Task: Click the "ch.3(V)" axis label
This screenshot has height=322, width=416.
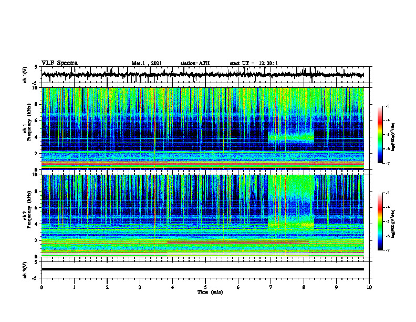Action: tap(25, 270)
